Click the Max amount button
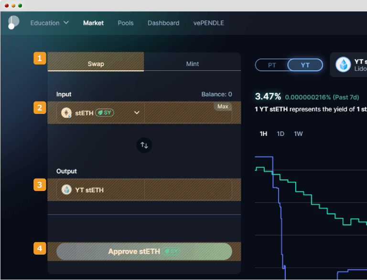 pos(223,106)
